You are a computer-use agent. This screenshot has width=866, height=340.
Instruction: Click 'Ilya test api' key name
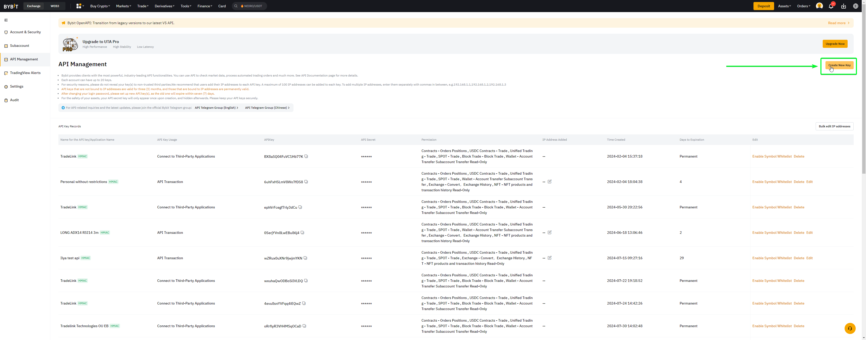[x=69, y=258]
